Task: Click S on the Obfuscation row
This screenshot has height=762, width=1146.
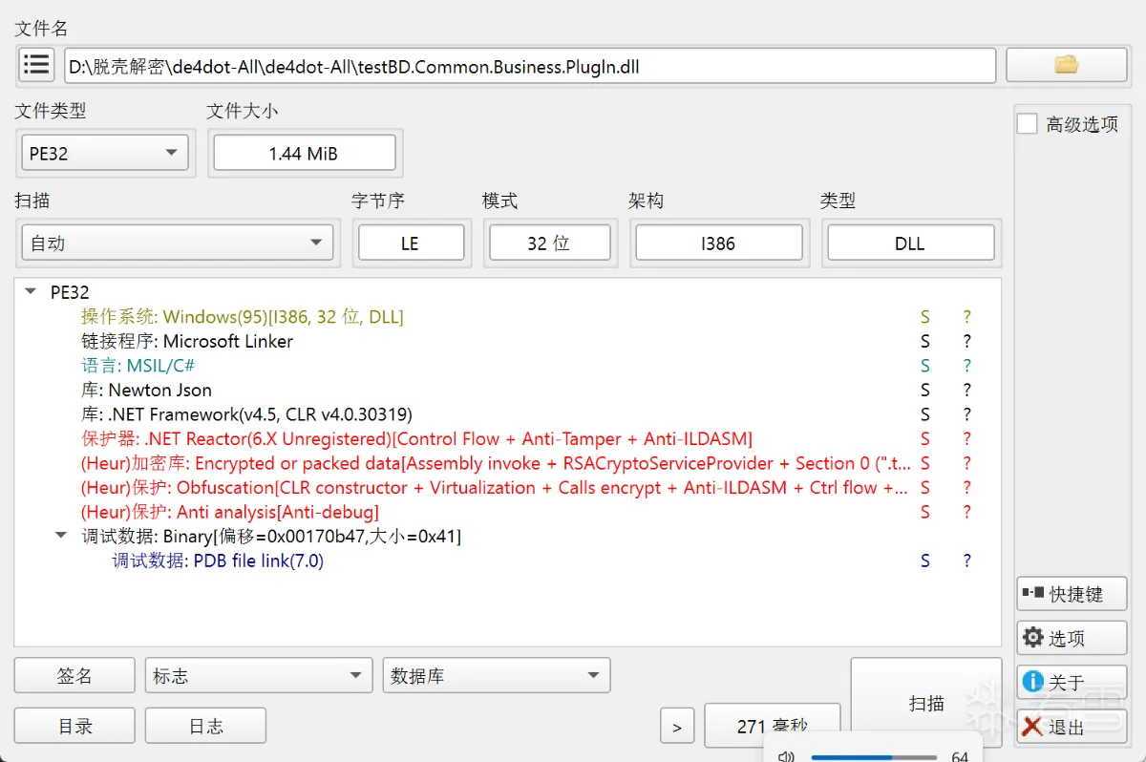Action: click(x=925, y=488)
